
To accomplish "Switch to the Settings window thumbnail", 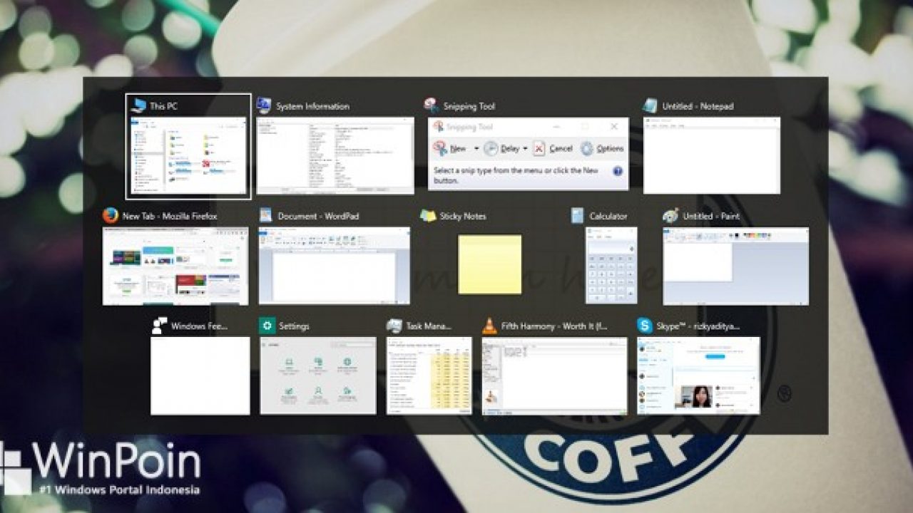I will pos(318,375).
